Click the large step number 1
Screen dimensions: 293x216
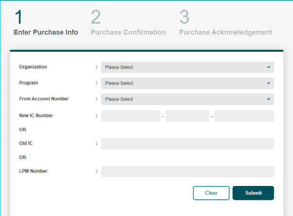pyautogui.click(x=19, y=17)
